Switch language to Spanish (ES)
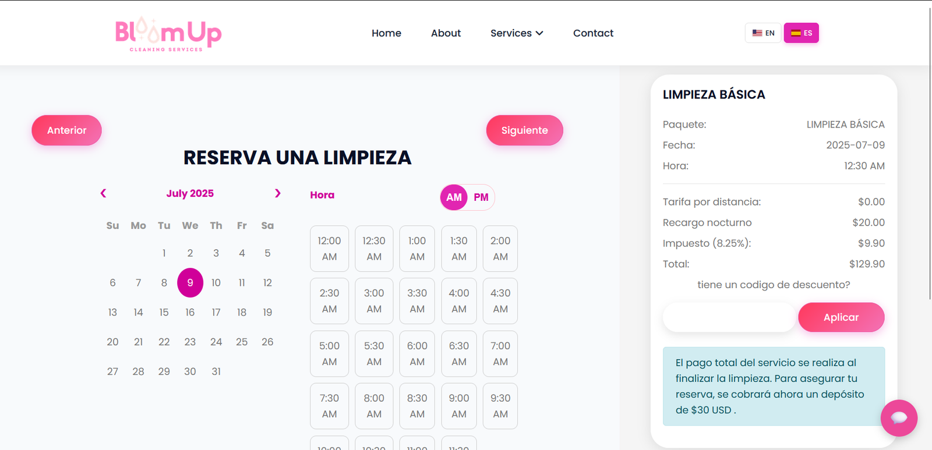The width and height of the screenshot is (932, 450). click(x=802, y=33)
